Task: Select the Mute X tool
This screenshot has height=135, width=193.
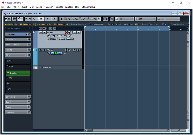Action: point(84,19)
